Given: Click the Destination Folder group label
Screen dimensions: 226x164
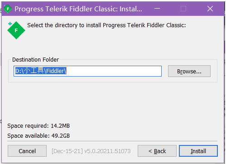Looking at the screenshot, I should (35, 60).
